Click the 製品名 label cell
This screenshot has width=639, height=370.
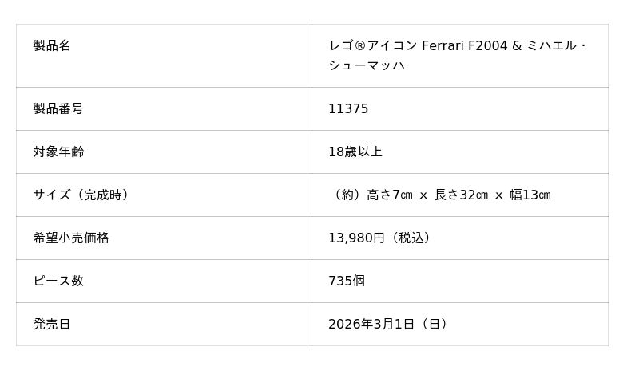[52, 45]
